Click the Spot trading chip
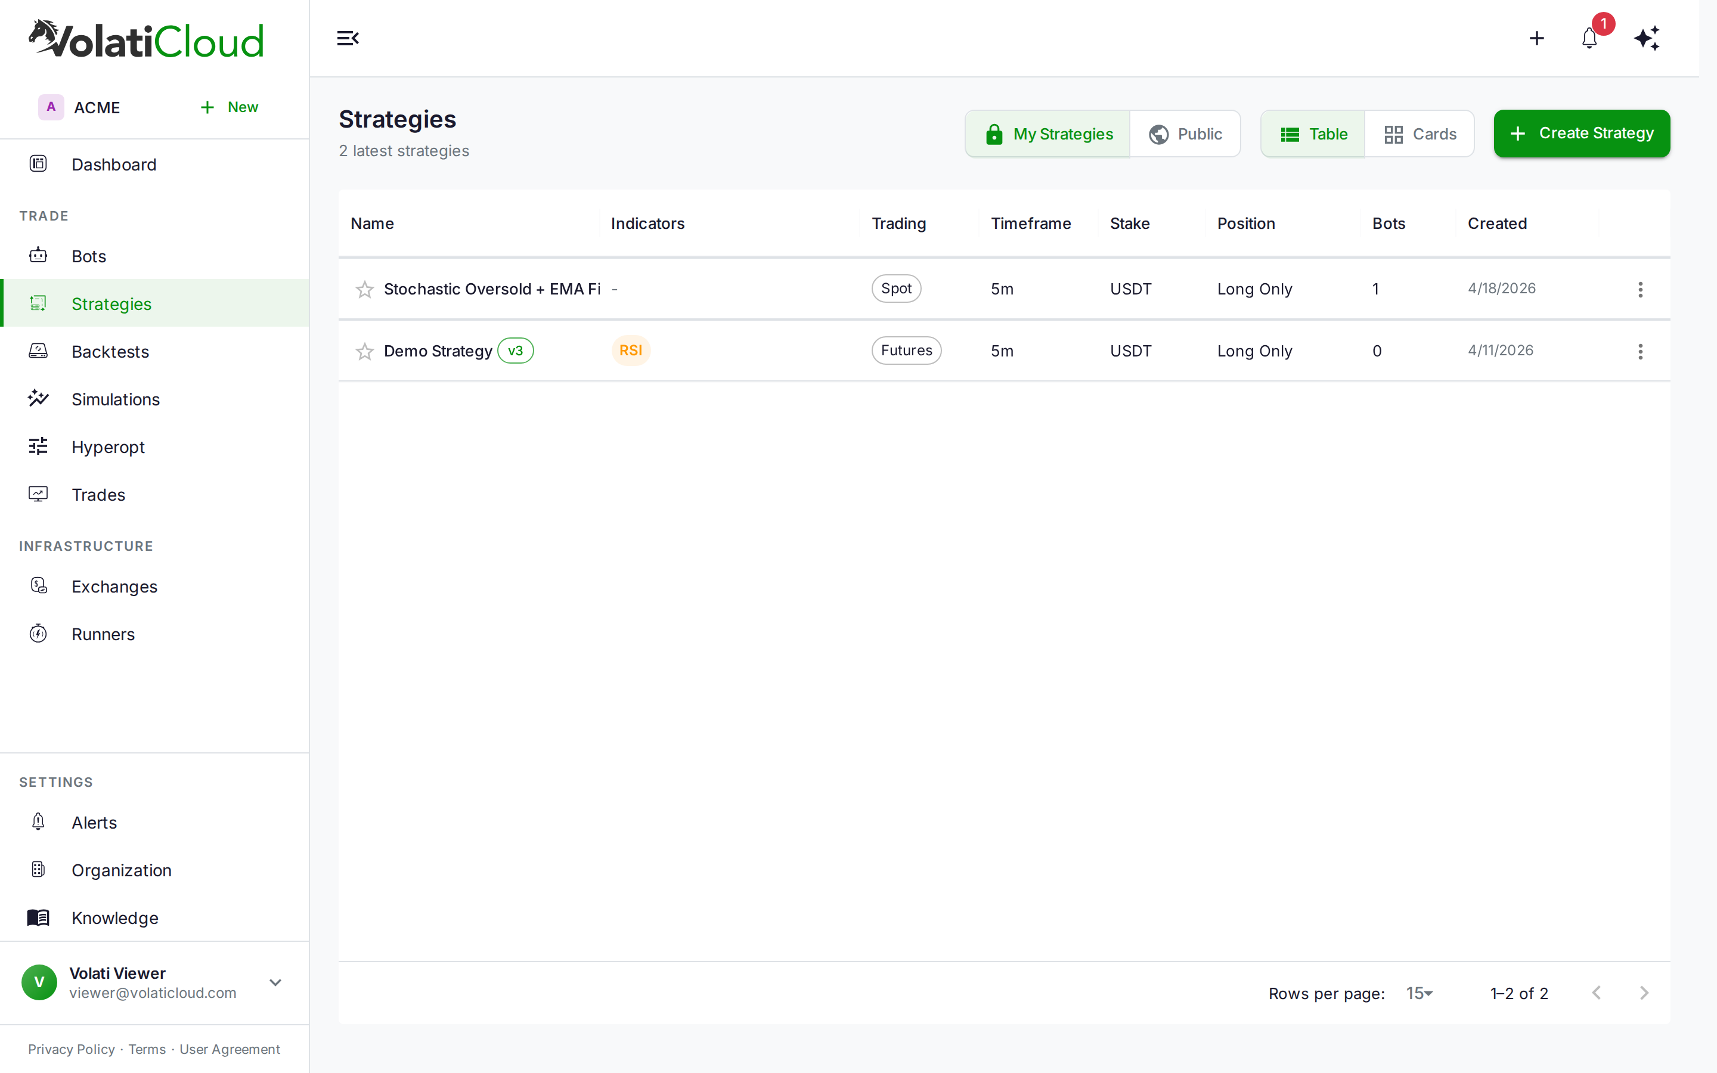Image resolution: width=1717 pixels, height=1073 pixels. (x=896, y=289)
